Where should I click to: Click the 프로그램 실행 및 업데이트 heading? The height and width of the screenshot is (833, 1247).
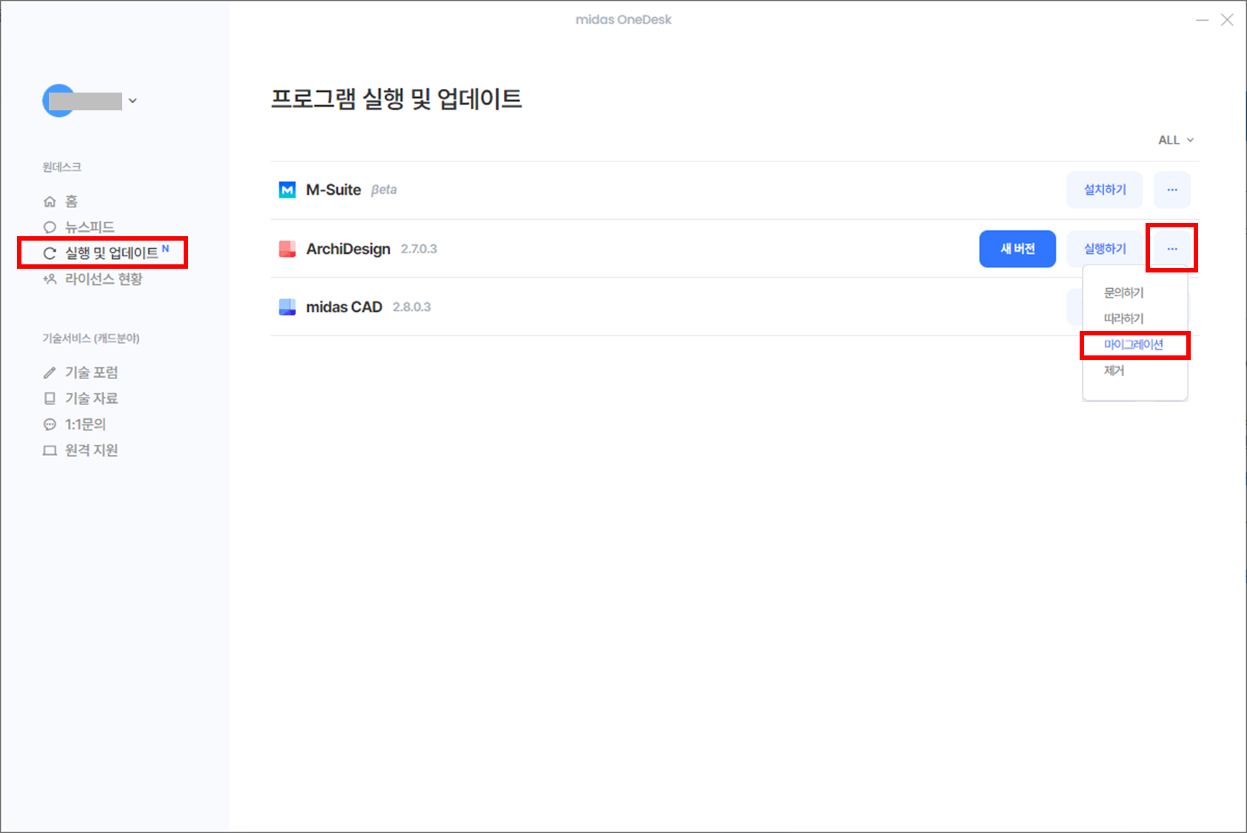396,98
